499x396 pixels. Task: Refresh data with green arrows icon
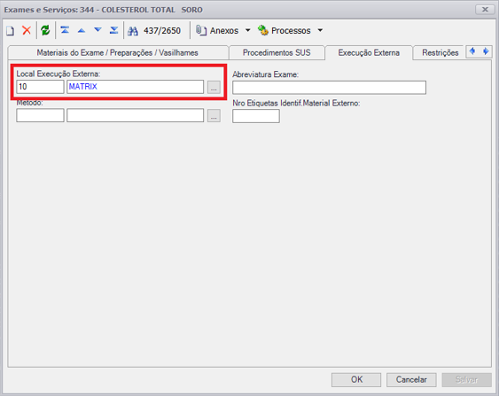tap(45, 30)
